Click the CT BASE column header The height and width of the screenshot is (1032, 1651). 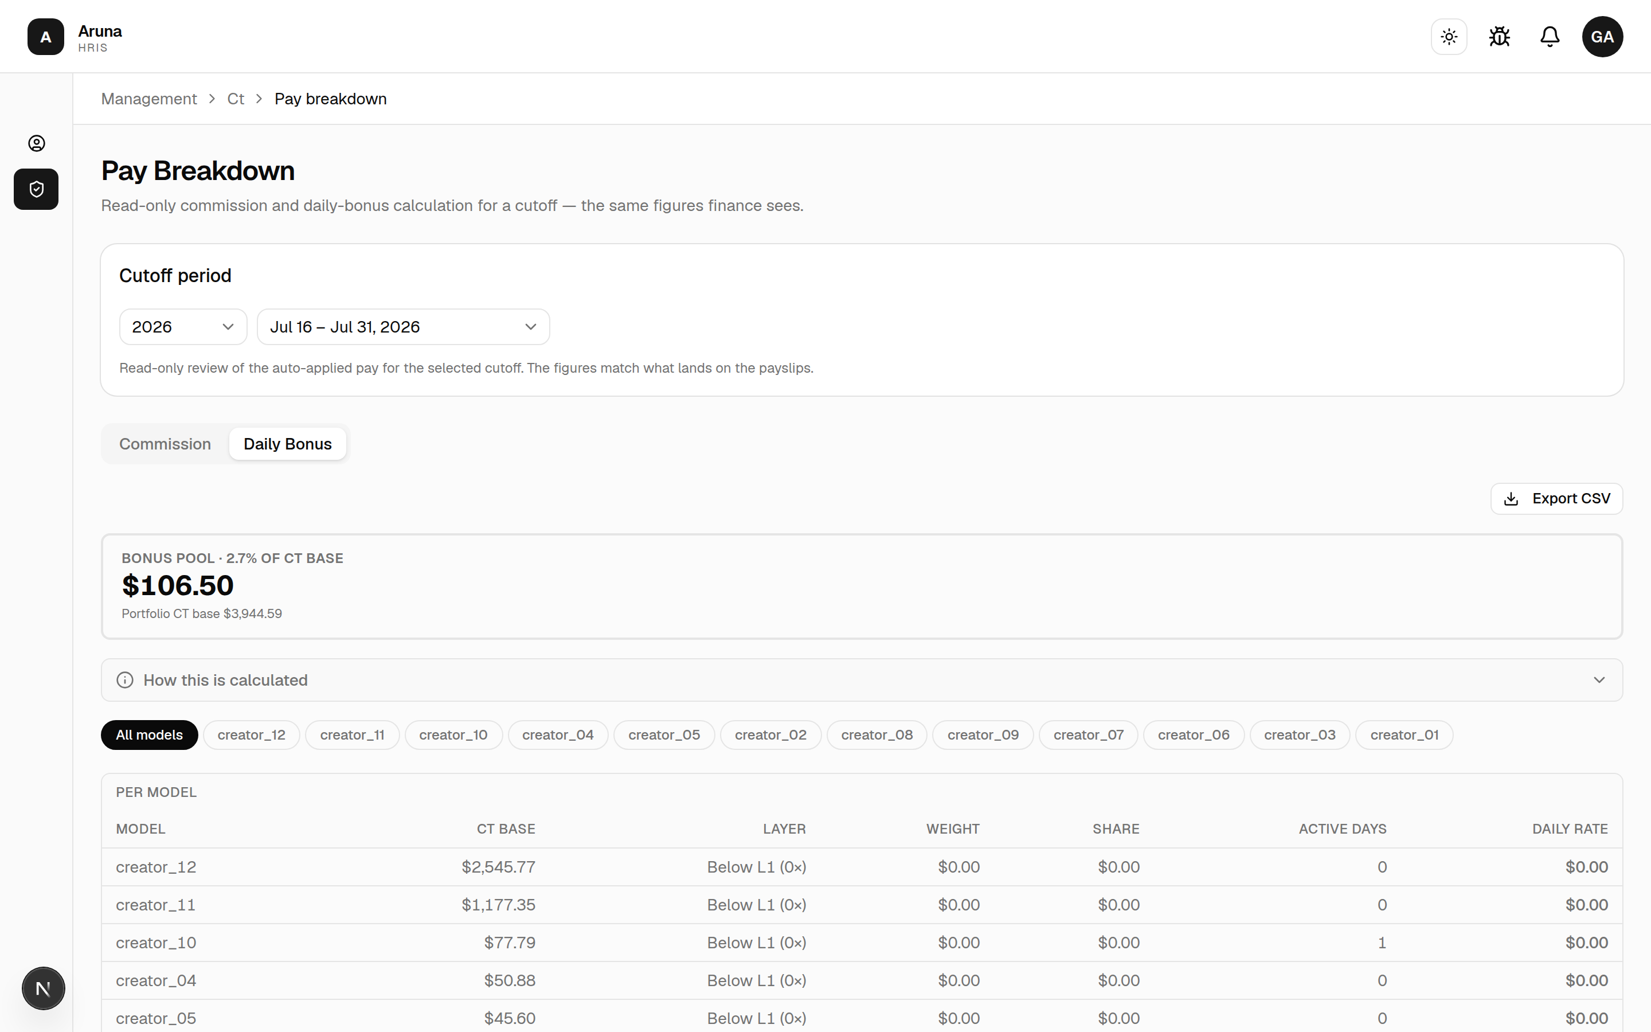(506, 828)
